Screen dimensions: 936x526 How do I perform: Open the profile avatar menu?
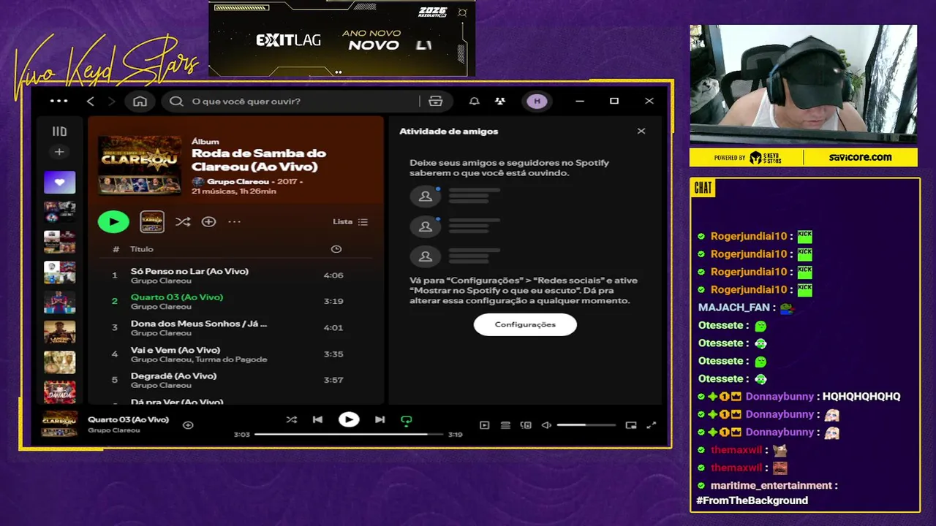537,101
